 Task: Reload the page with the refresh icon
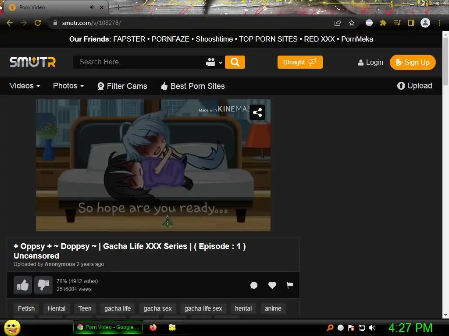[38, 23]
